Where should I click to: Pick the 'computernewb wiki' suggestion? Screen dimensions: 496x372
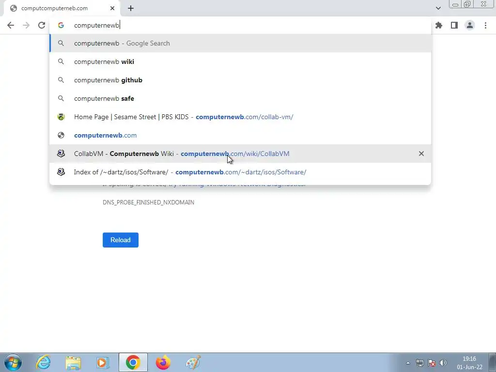(x=240, y=62)
